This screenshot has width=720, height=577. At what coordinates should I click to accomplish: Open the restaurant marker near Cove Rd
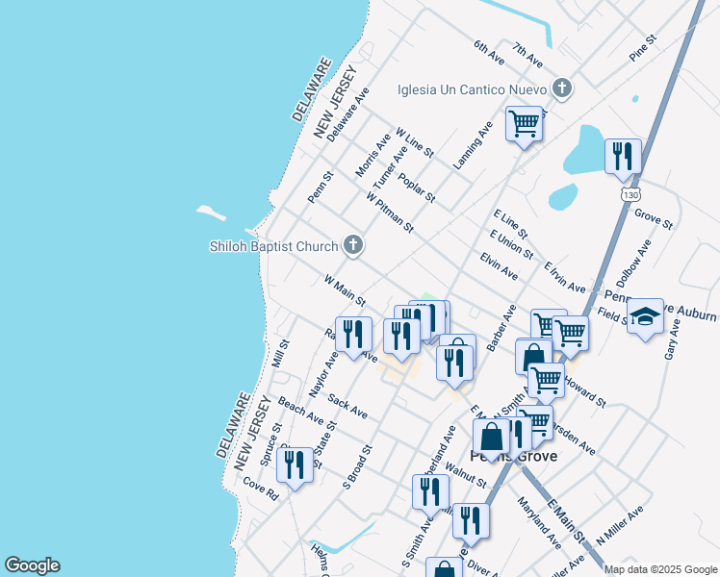tap(295, 465)
